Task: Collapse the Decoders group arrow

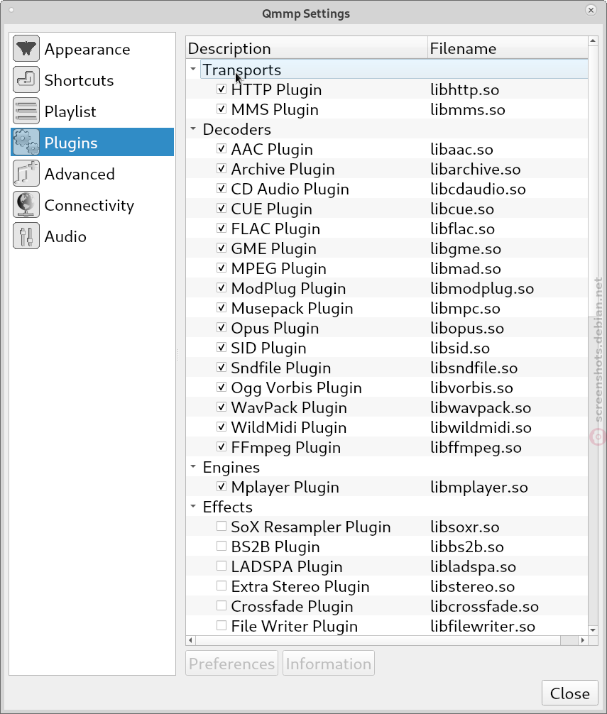Action: [193, 129]
